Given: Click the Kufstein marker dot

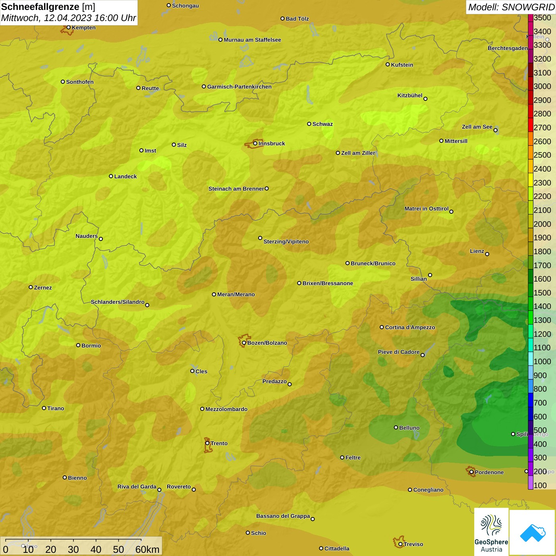Looking at the screenshot, I should pos(388,64).
